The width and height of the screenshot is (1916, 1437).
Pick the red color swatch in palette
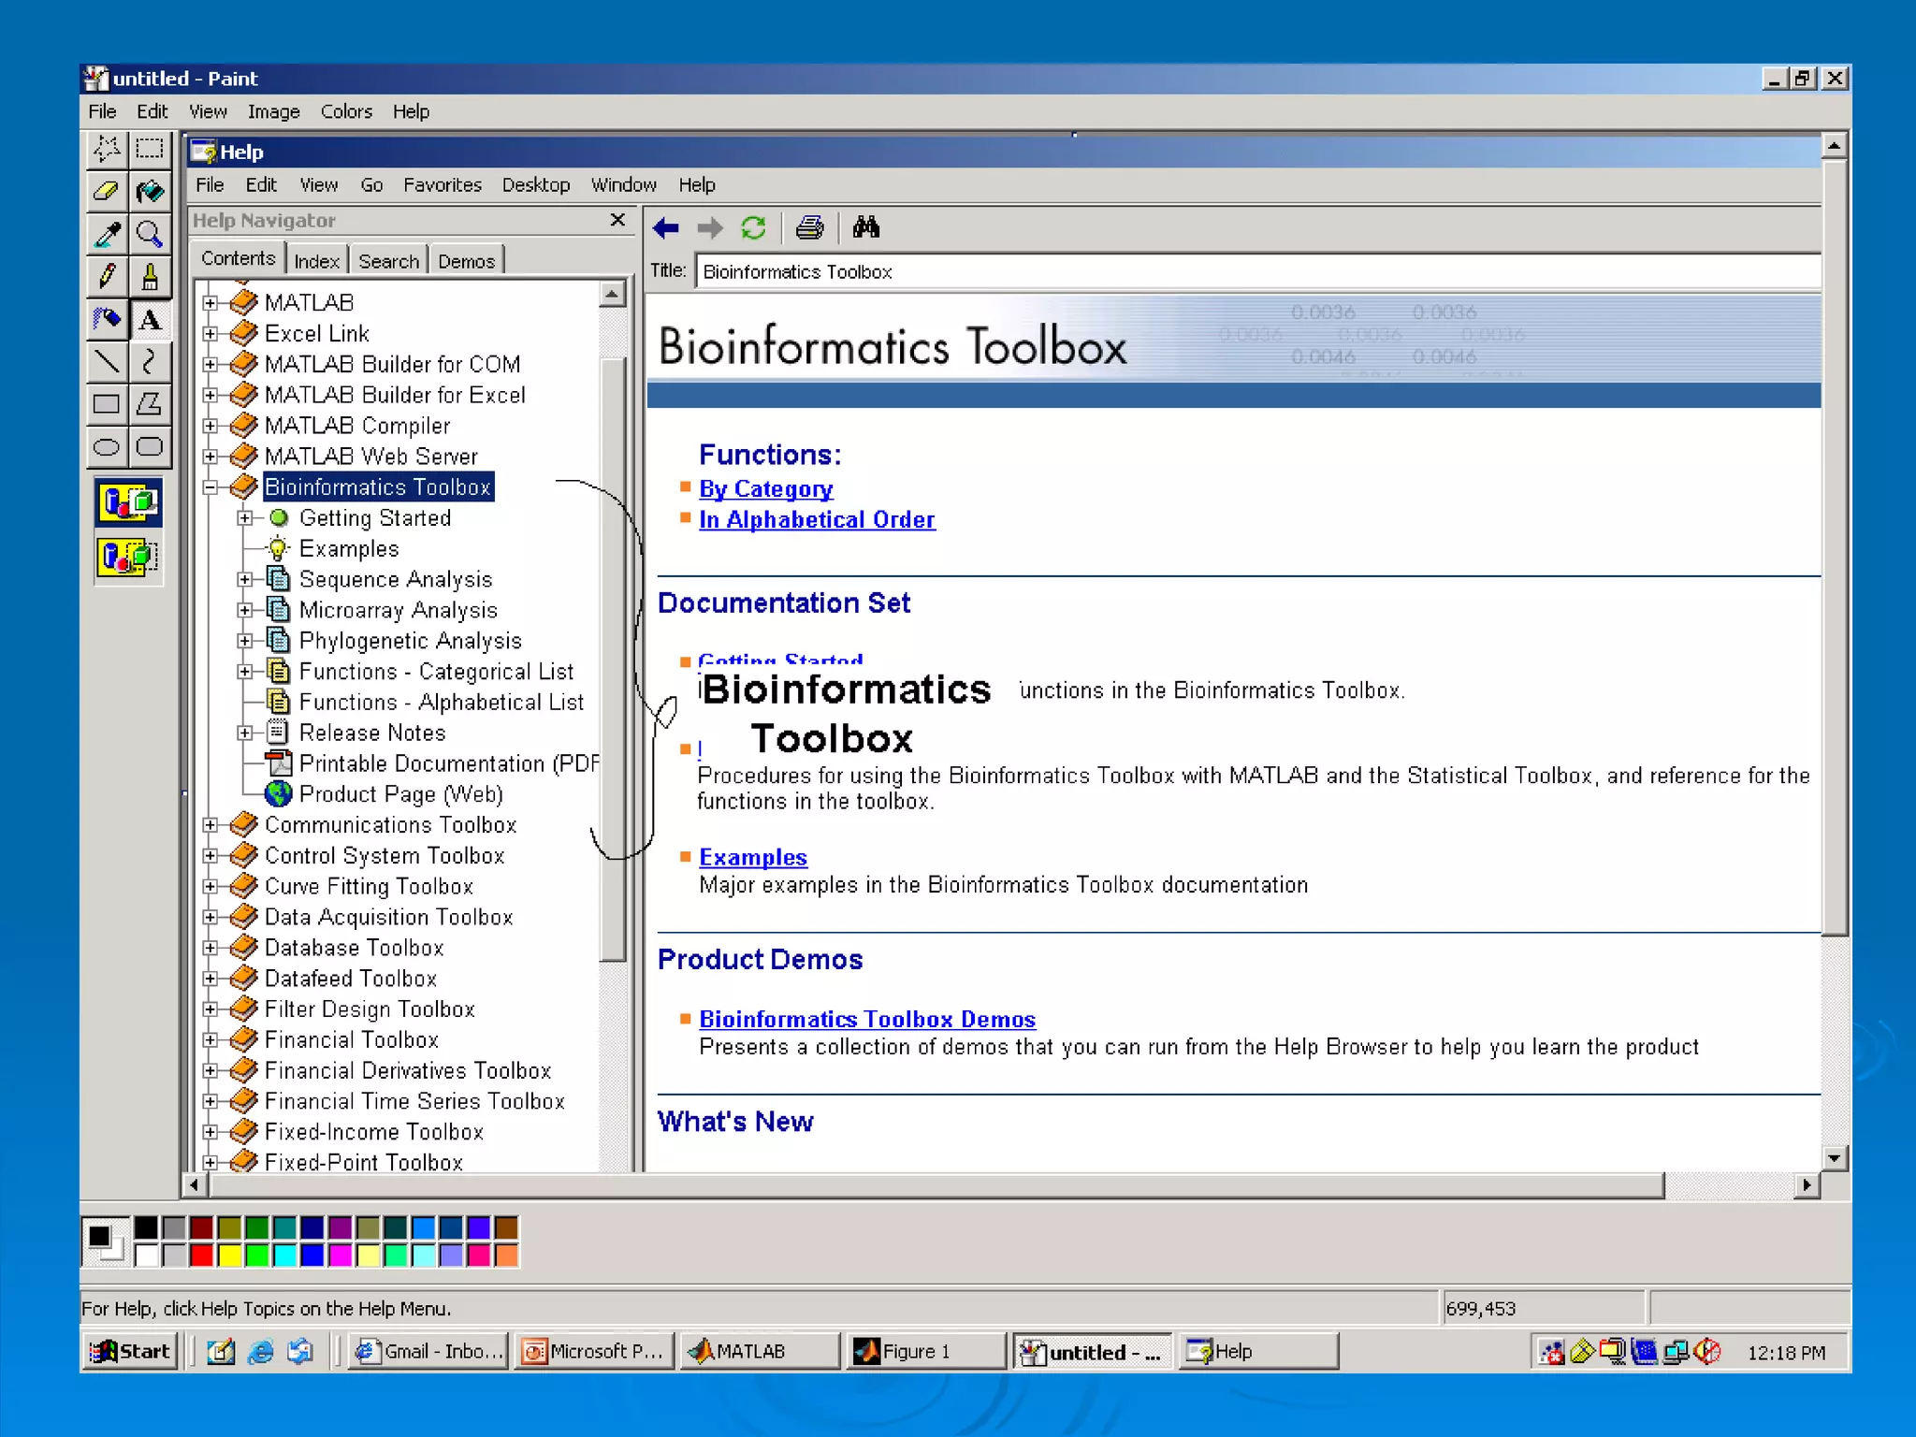point(201,1256)
